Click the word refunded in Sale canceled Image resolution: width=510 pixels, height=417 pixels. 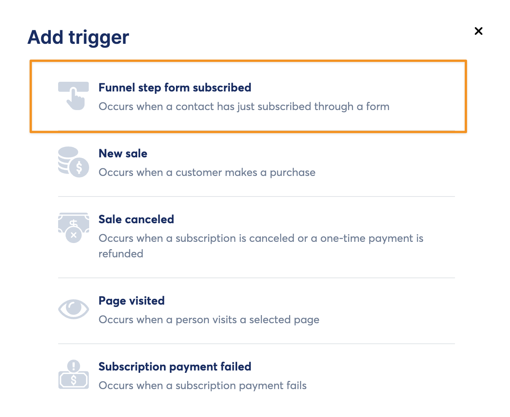121,254
